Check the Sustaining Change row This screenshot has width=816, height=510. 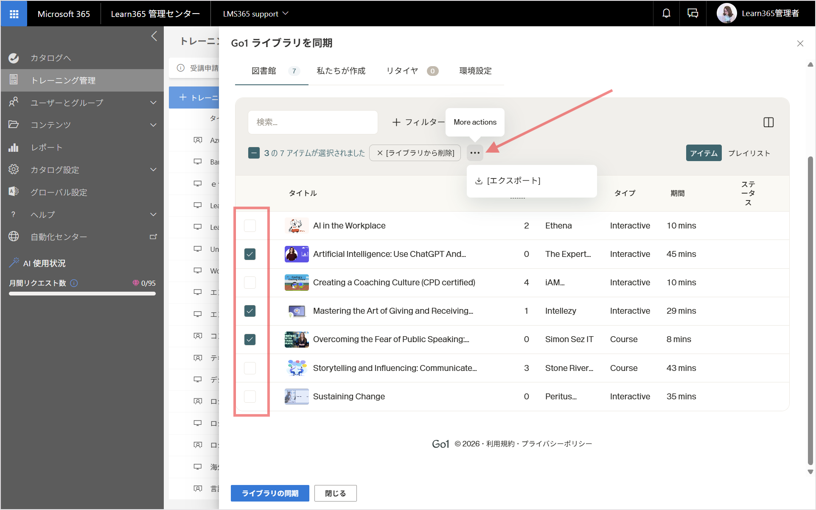coord(250,397)
